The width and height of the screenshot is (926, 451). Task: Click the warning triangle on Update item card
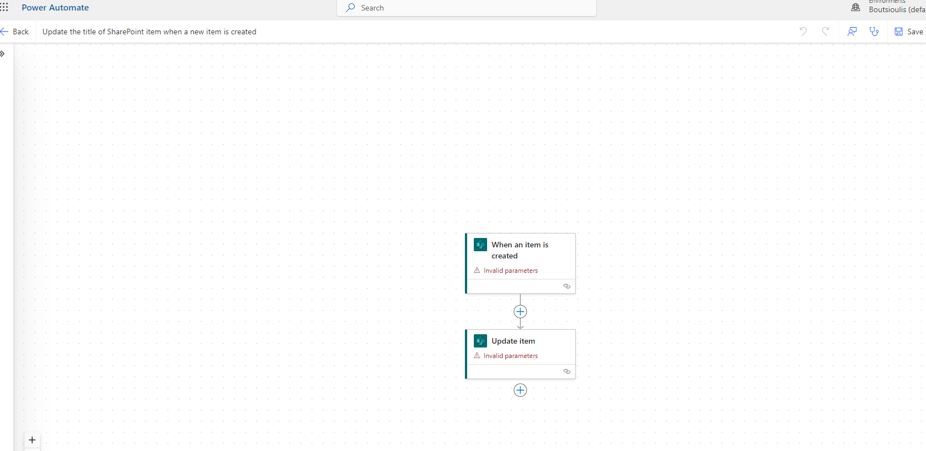click(477, 355)
